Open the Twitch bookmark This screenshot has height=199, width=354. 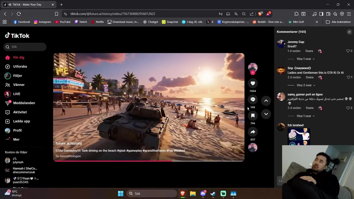point(81,22)
